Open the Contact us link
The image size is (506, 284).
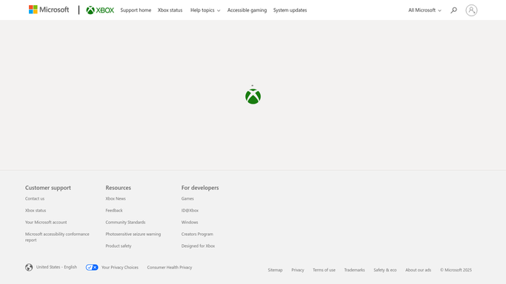coord(35,199)
